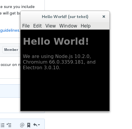Mention a user with @ icon

click(22, 125)
